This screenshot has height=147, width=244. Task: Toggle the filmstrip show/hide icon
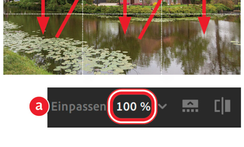point(190,106)
